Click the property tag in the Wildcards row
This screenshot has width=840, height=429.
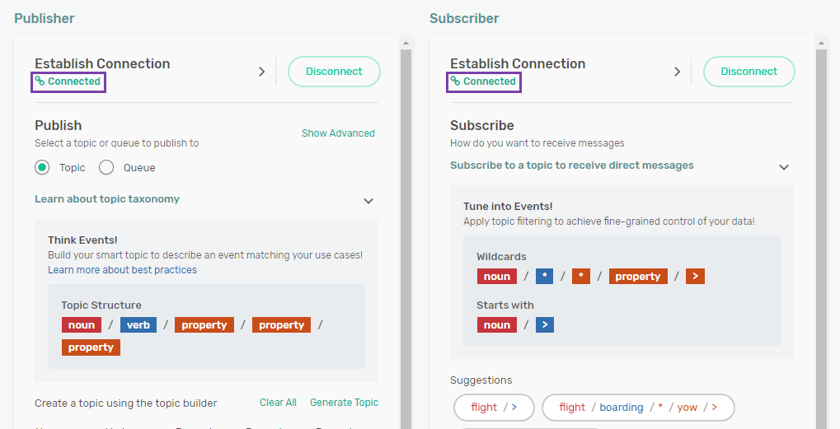tap(637, 277)
